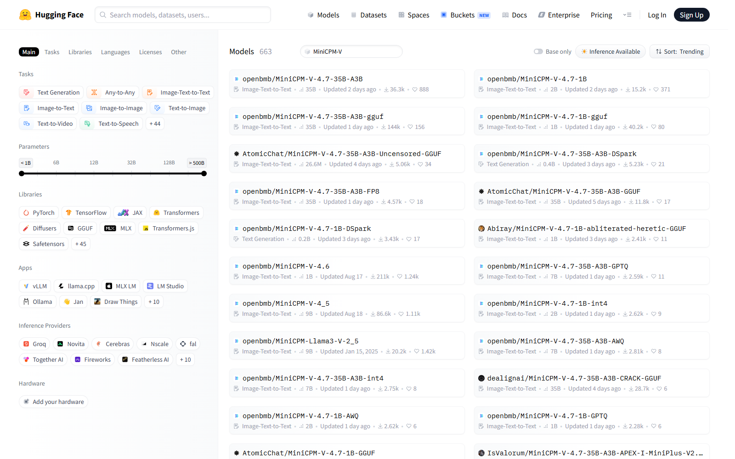Switch to the Libraries filter tab
Screen dimensions: 735x459
coord(80,52)
